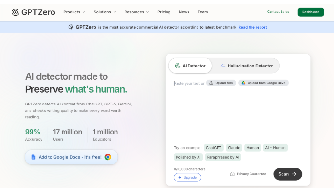Viewport: 334px width, 191px height.
Task: Click the Google Drive triangle icon
Action: 243,83
